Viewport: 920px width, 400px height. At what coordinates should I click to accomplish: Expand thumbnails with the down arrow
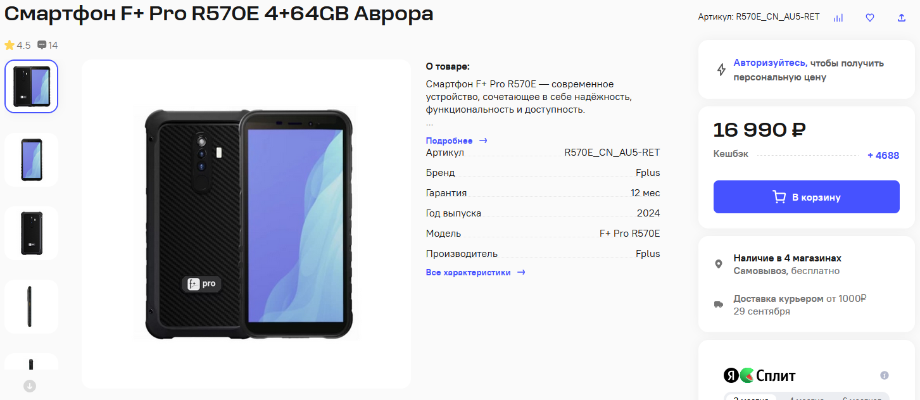(30, 385)
